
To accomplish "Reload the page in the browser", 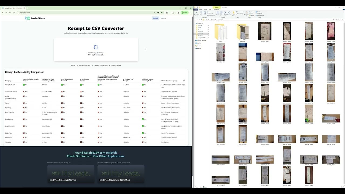I will pos(10,13).
